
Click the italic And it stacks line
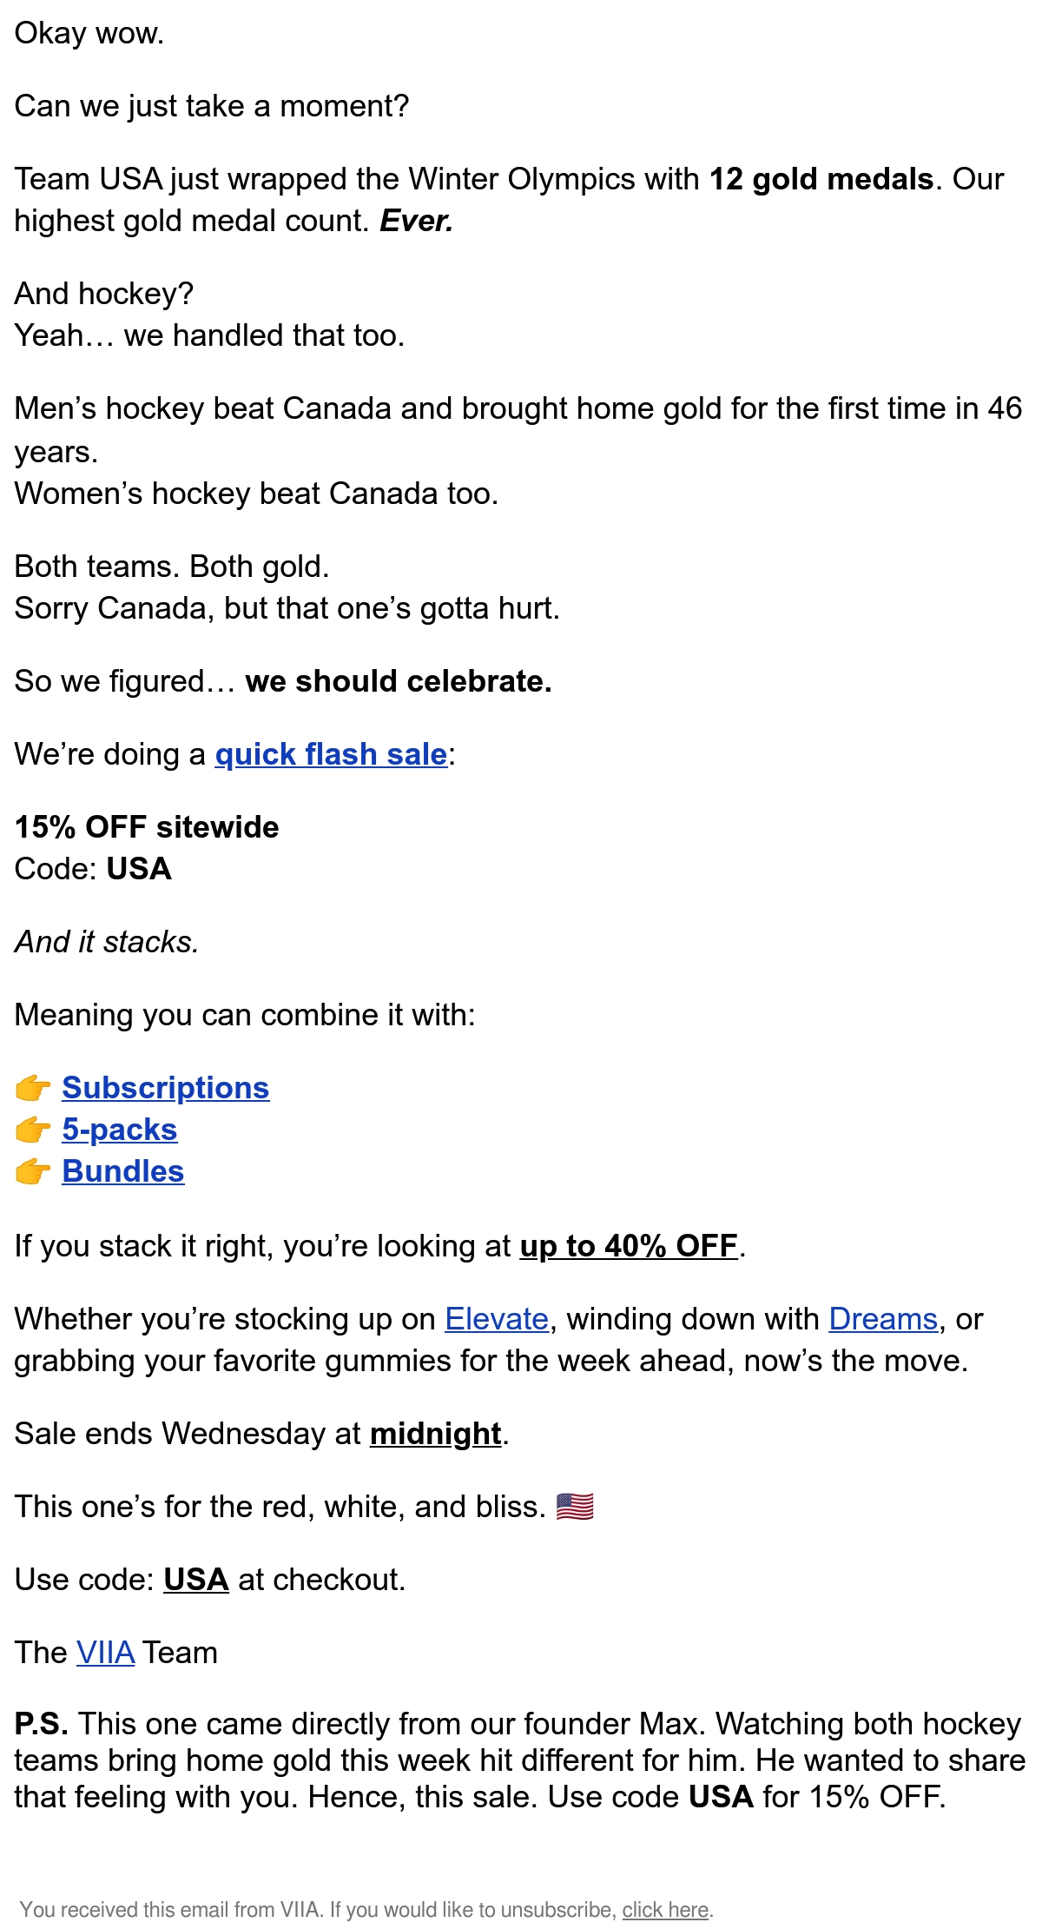tap(107, 942)
